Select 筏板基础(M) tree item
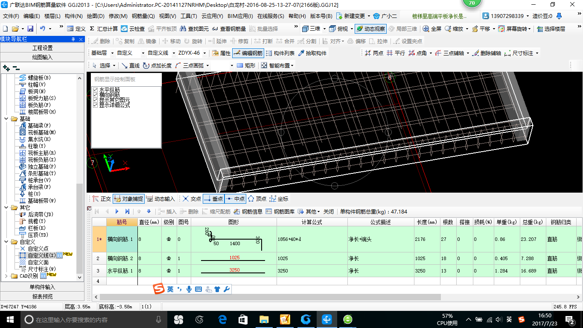Image resolution: width=583 pixels, height=328 pixels. pos(38,132)
